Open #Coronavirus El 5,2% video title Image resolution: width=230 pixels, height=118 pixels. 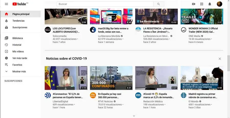[68, 96]
